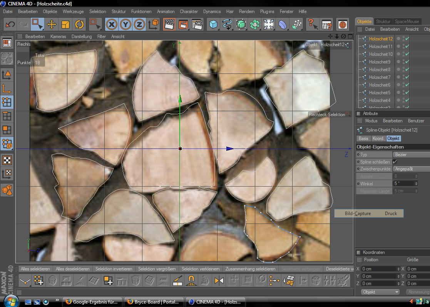Select the Magnet tool in bottom toolbar

click(x=191, y=281)
